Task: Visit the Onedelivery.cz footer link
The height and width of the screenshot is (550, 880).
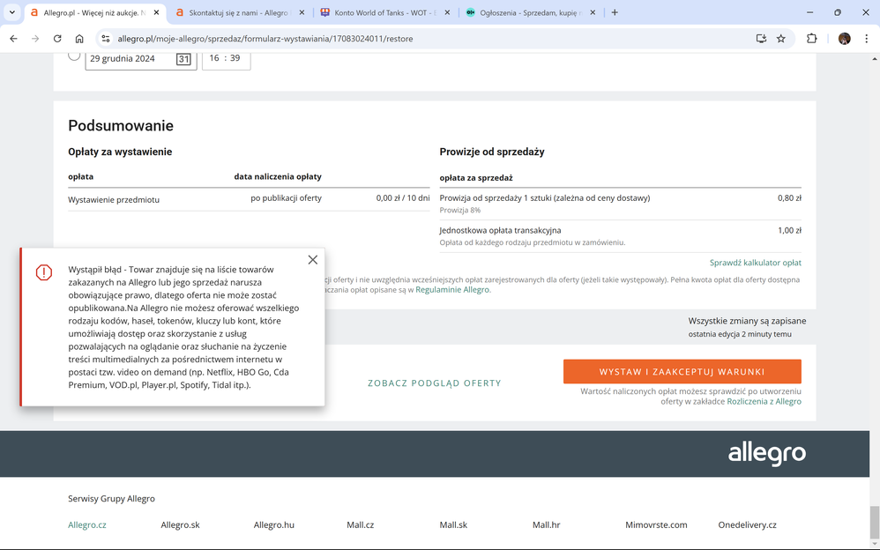Action: [747, 525]
